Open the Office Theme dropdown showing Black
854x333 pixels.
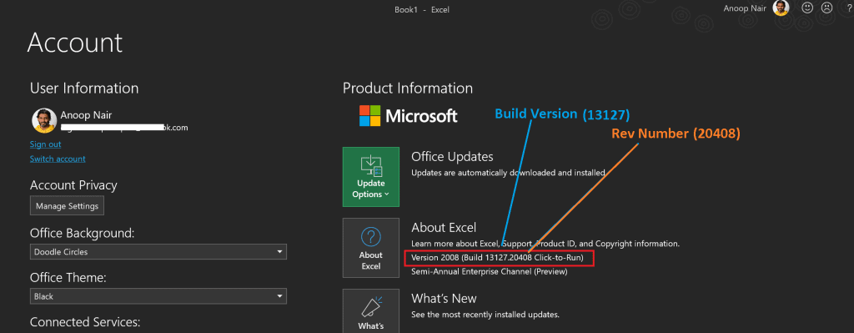(158, 296)
